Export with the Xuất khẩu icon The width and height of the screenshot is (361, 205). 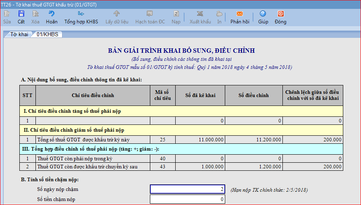tap(200, 14)
